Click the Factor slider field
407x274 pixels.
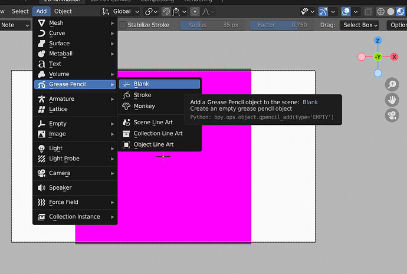click(282, 25)
